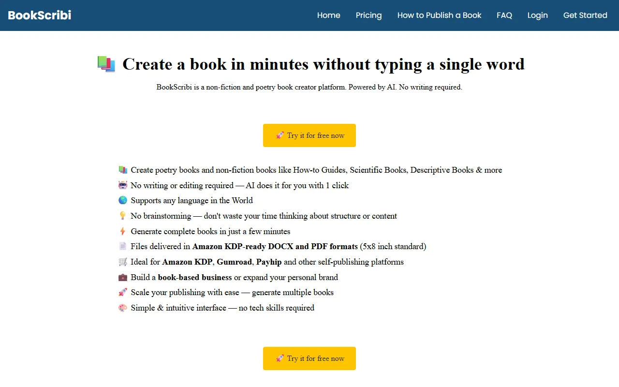Click the rocket icon beside Scale your publishing
The image size is (619, 387).
point(123,292)
